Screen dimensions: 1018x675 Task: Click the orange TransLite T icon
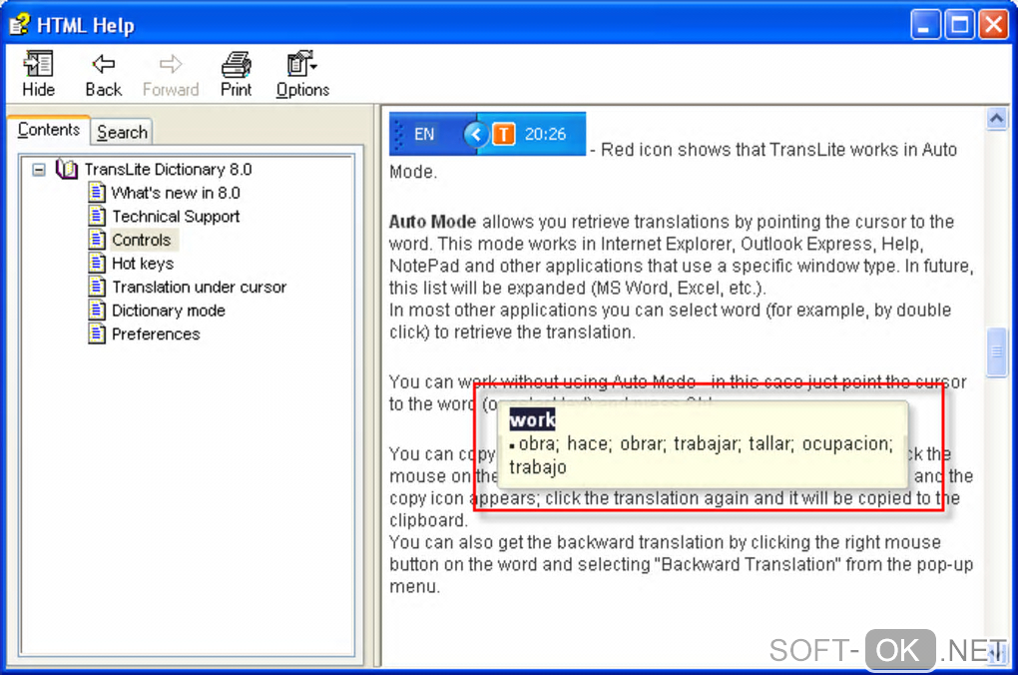[504, 135]
